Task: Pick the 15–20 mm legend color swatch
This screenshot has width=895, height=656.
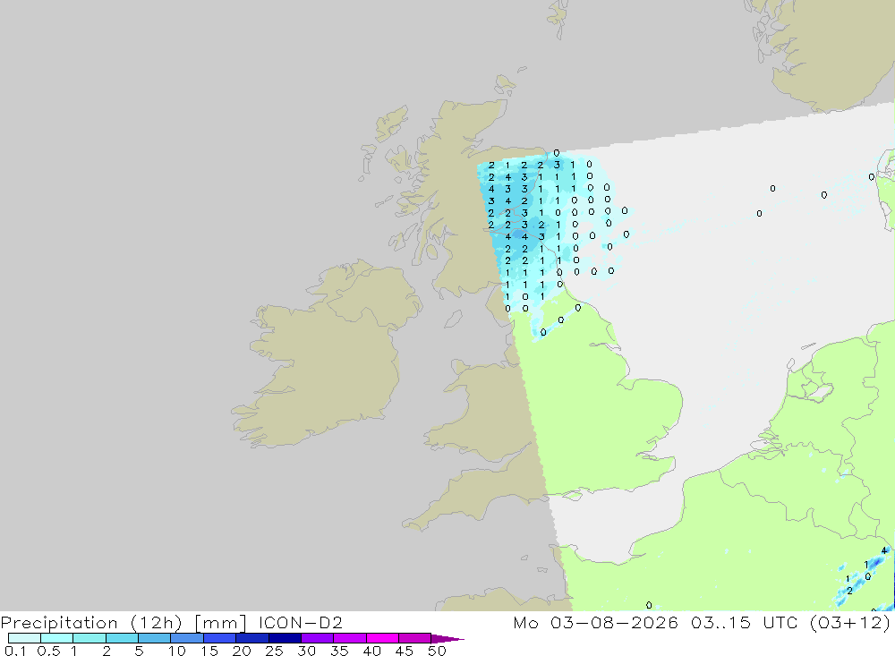Action: 219,638
